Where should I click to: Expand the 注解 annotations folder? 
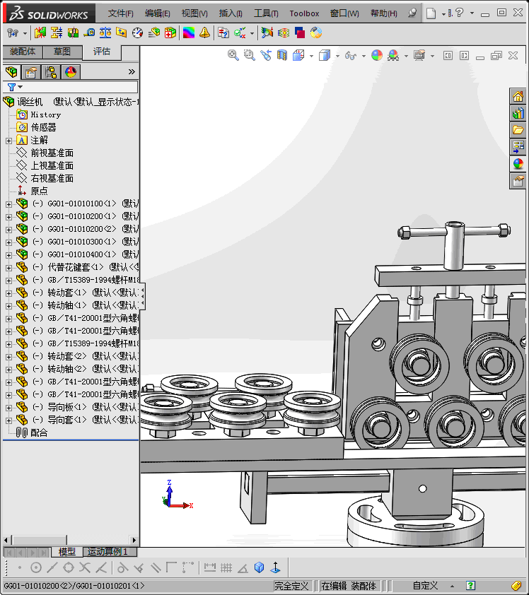8,141
